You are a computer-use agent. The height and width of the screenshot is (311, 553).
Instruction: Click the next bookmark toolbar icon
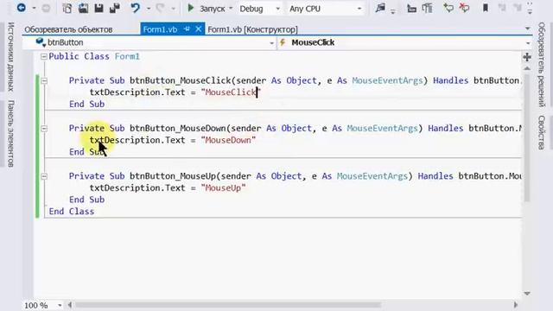[517, 8]
